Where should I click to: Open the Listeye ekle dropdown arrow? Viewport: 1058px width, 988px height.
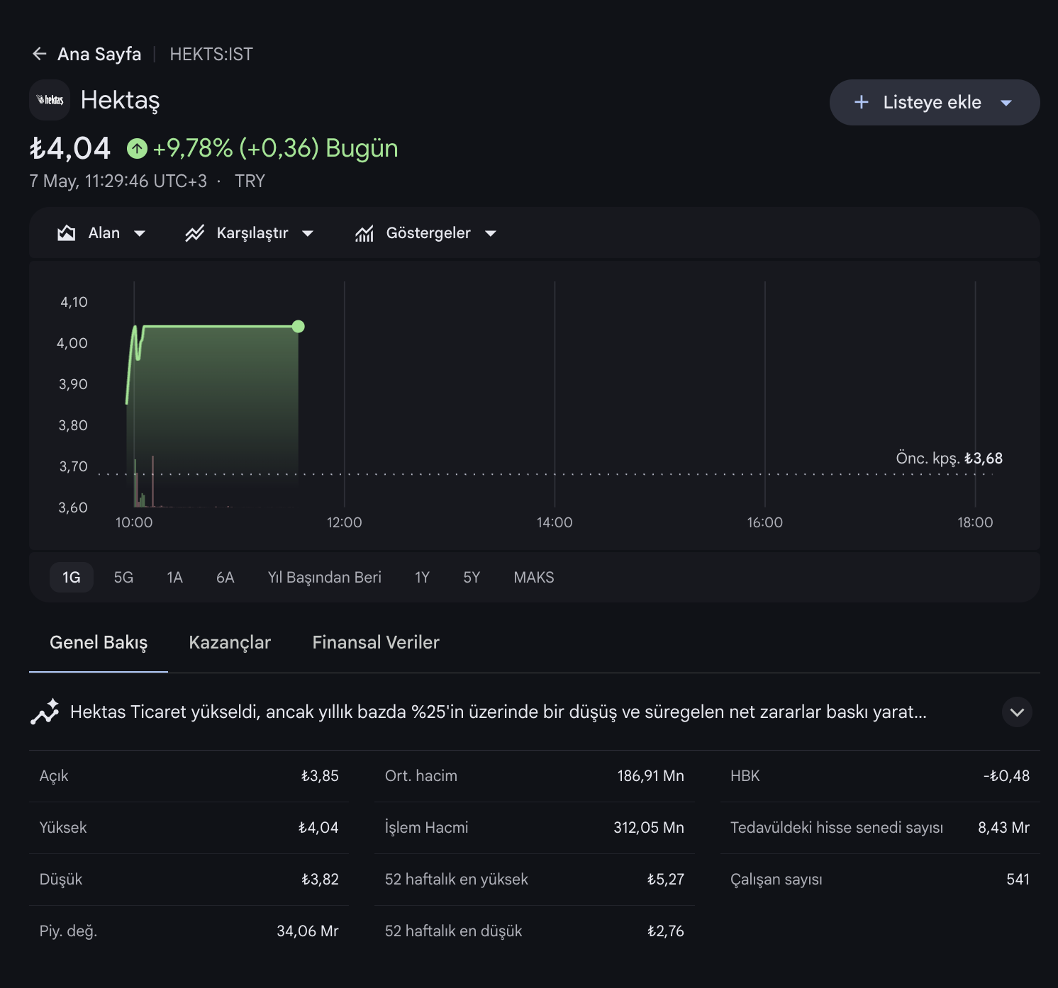[x=1006, y=103]
